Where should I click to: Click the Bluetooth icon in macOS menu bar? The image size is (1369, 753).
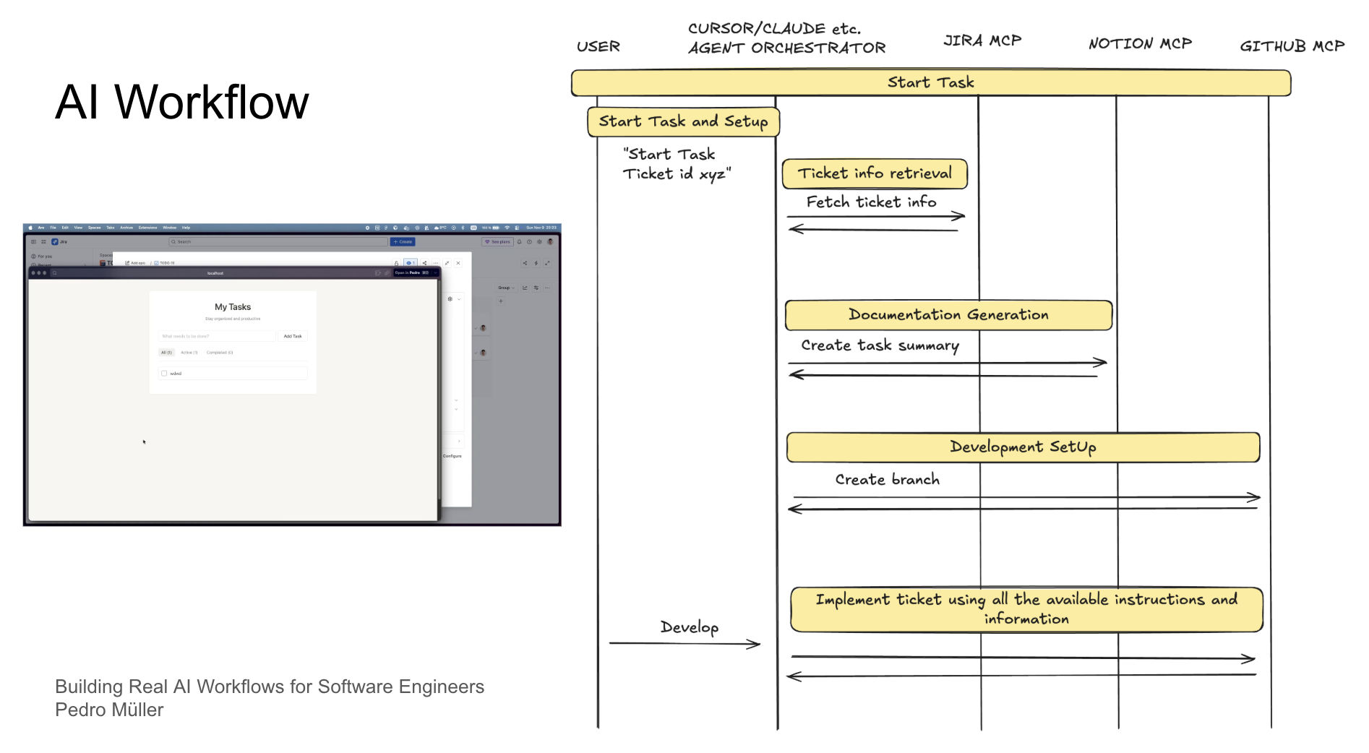(463, 228)
